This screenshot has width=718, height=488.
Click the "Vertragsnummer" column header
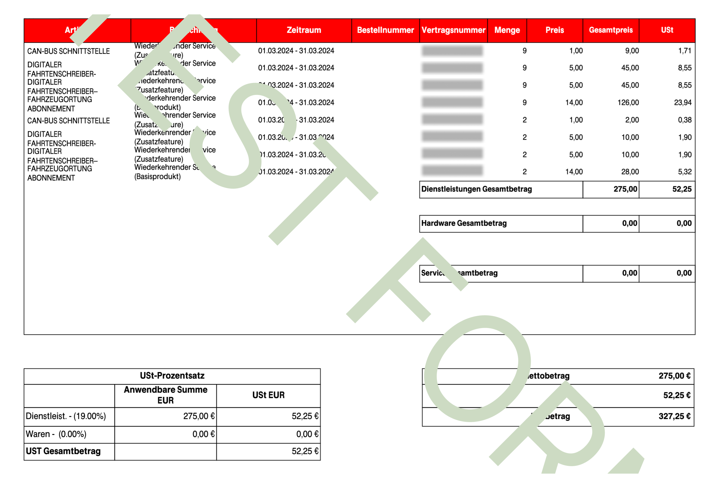tap(453, 30)
